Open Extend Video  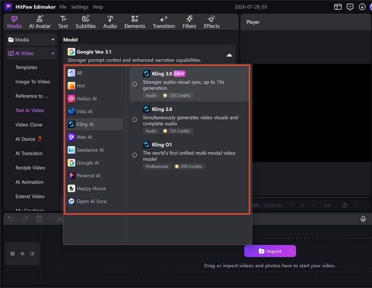[30, 196]
